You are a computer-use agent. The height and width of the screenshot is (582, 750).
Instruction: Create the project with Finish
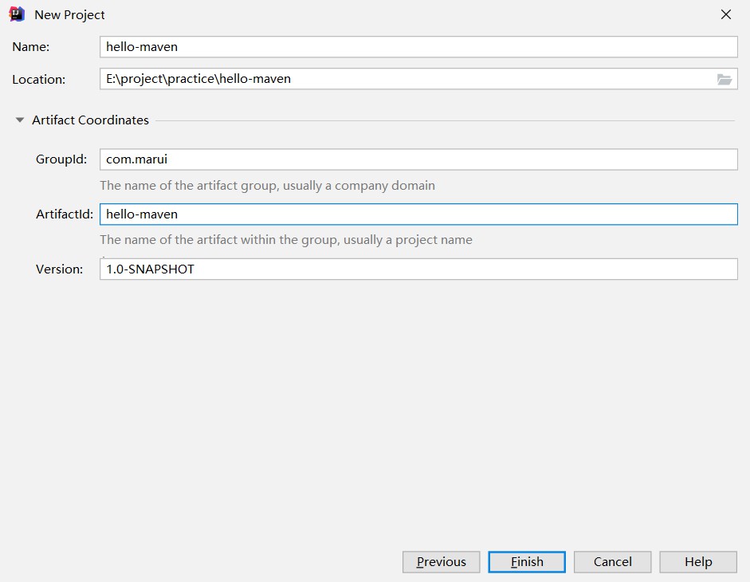(527, 562)
